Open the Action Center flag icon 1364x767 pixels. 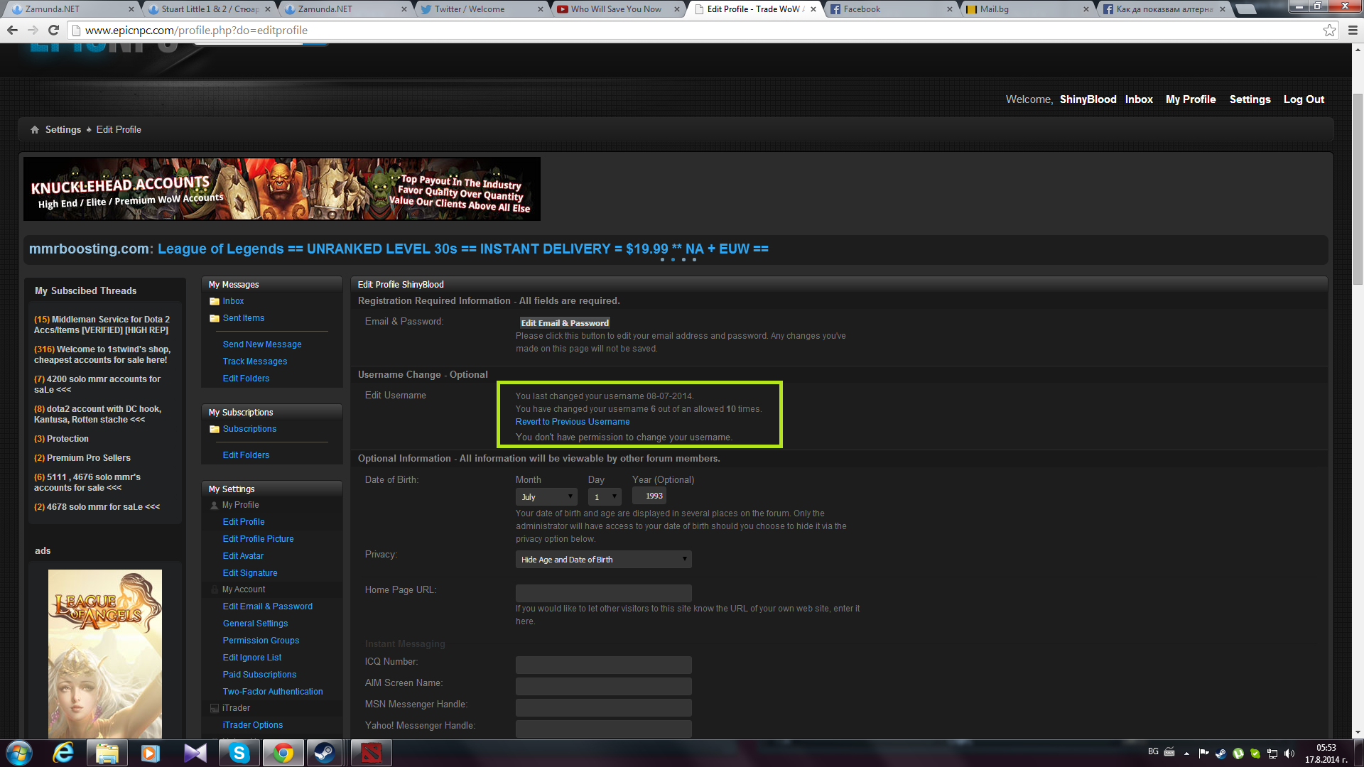click(1203, 754)
